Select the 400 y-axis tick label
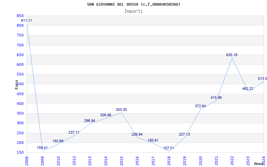Screen dimensions: 267x167 pos(20,104)
